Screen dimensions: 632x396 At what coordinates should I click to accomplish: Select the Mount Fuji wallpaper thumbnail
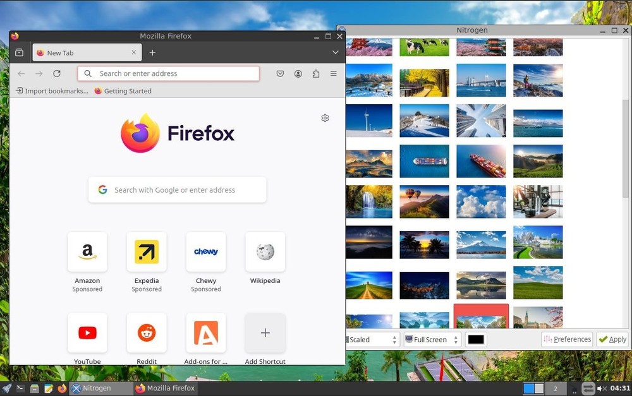481,243
